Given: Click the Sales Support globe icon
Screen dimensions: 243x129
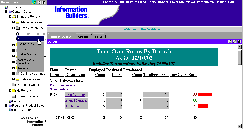Looking at the screenshot, I should pyautogui.click(x=10, y=110).
